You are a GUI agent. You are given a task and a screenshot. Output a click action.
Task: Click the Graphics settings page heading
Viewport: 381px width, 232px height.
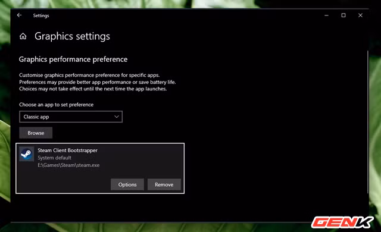point(72,36)
